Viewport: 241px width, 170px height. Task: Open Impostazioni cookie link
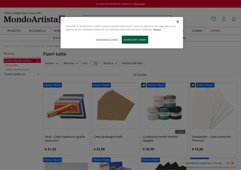pyautogui.click(x=107, y=39)
